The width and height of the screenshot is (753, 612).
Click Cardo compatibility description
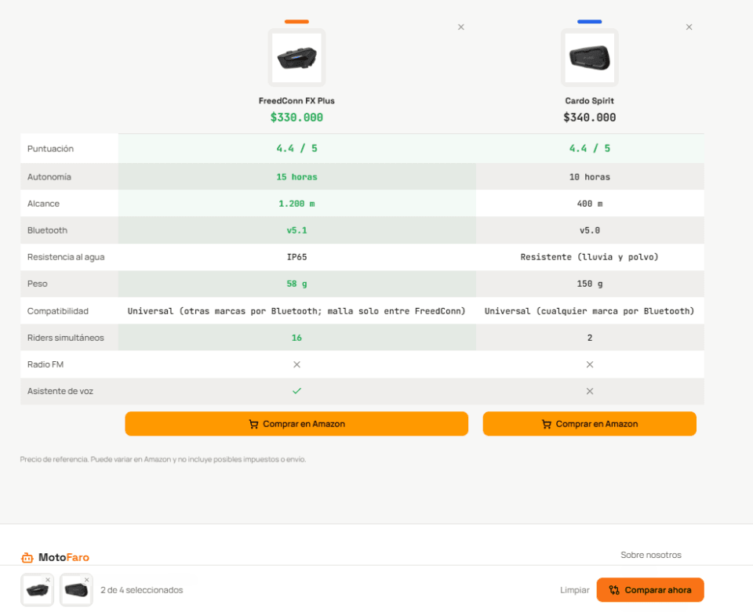[590, 311]
